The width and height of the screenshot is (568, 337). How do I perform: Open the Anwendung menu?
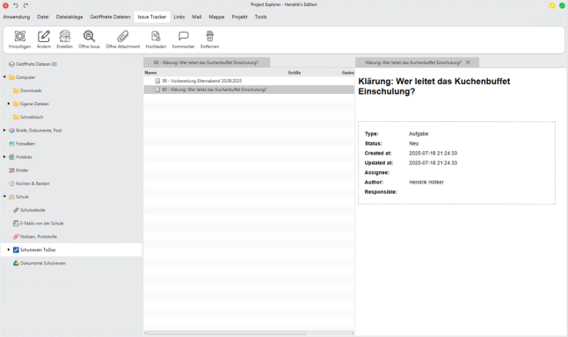coord(17,17)
